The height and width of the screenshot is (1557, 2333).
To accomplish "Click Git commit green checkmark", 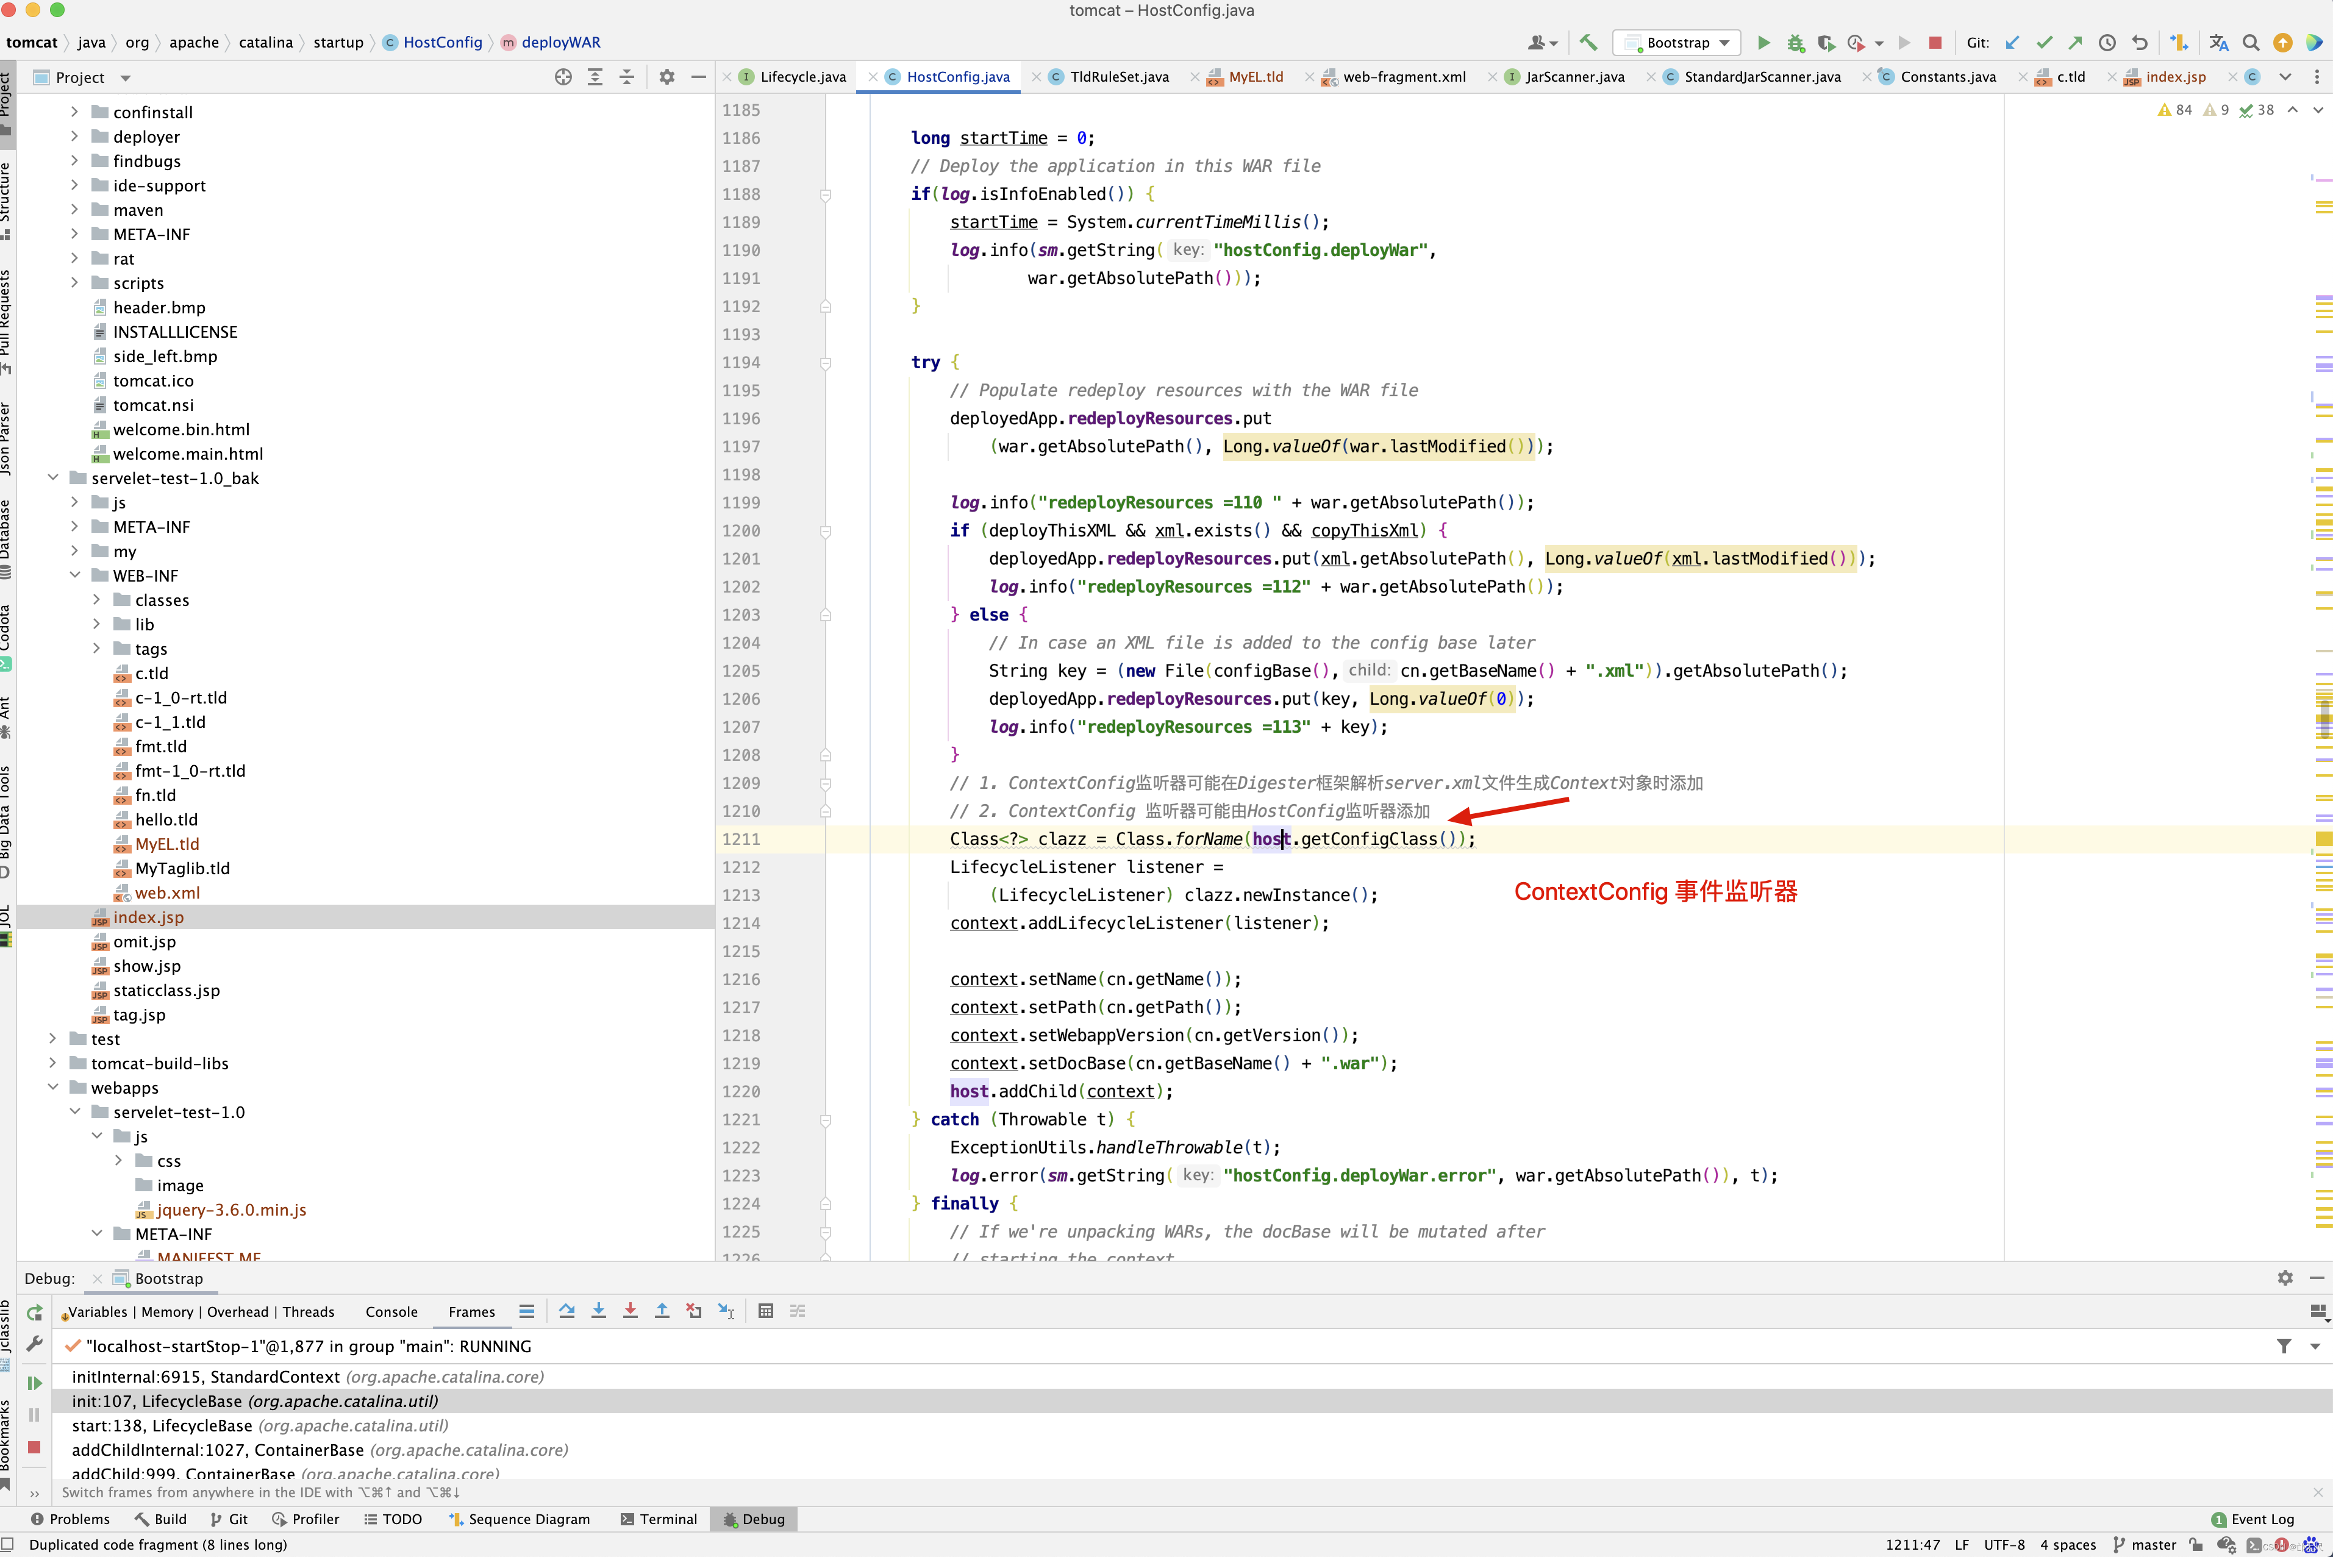I will pos(2044,43).
